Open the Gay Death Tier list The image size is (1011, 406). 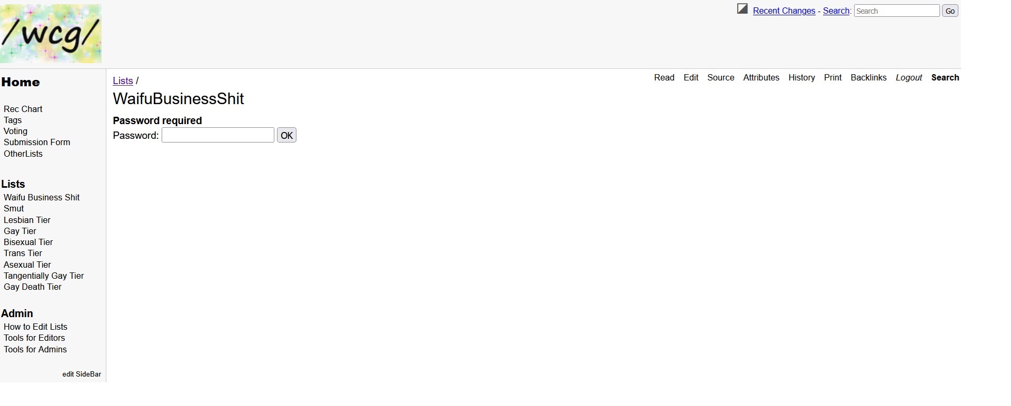point(33,287)
